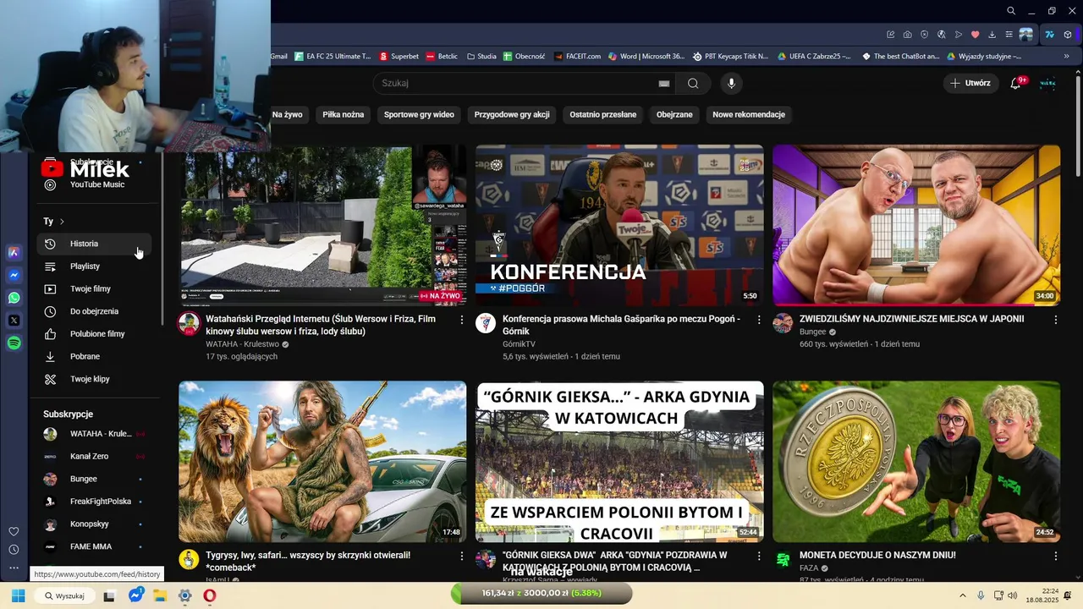This screenshot has height=609, width=1083.
Task: Open Polubione filmy liked videos
Action: 94,334
